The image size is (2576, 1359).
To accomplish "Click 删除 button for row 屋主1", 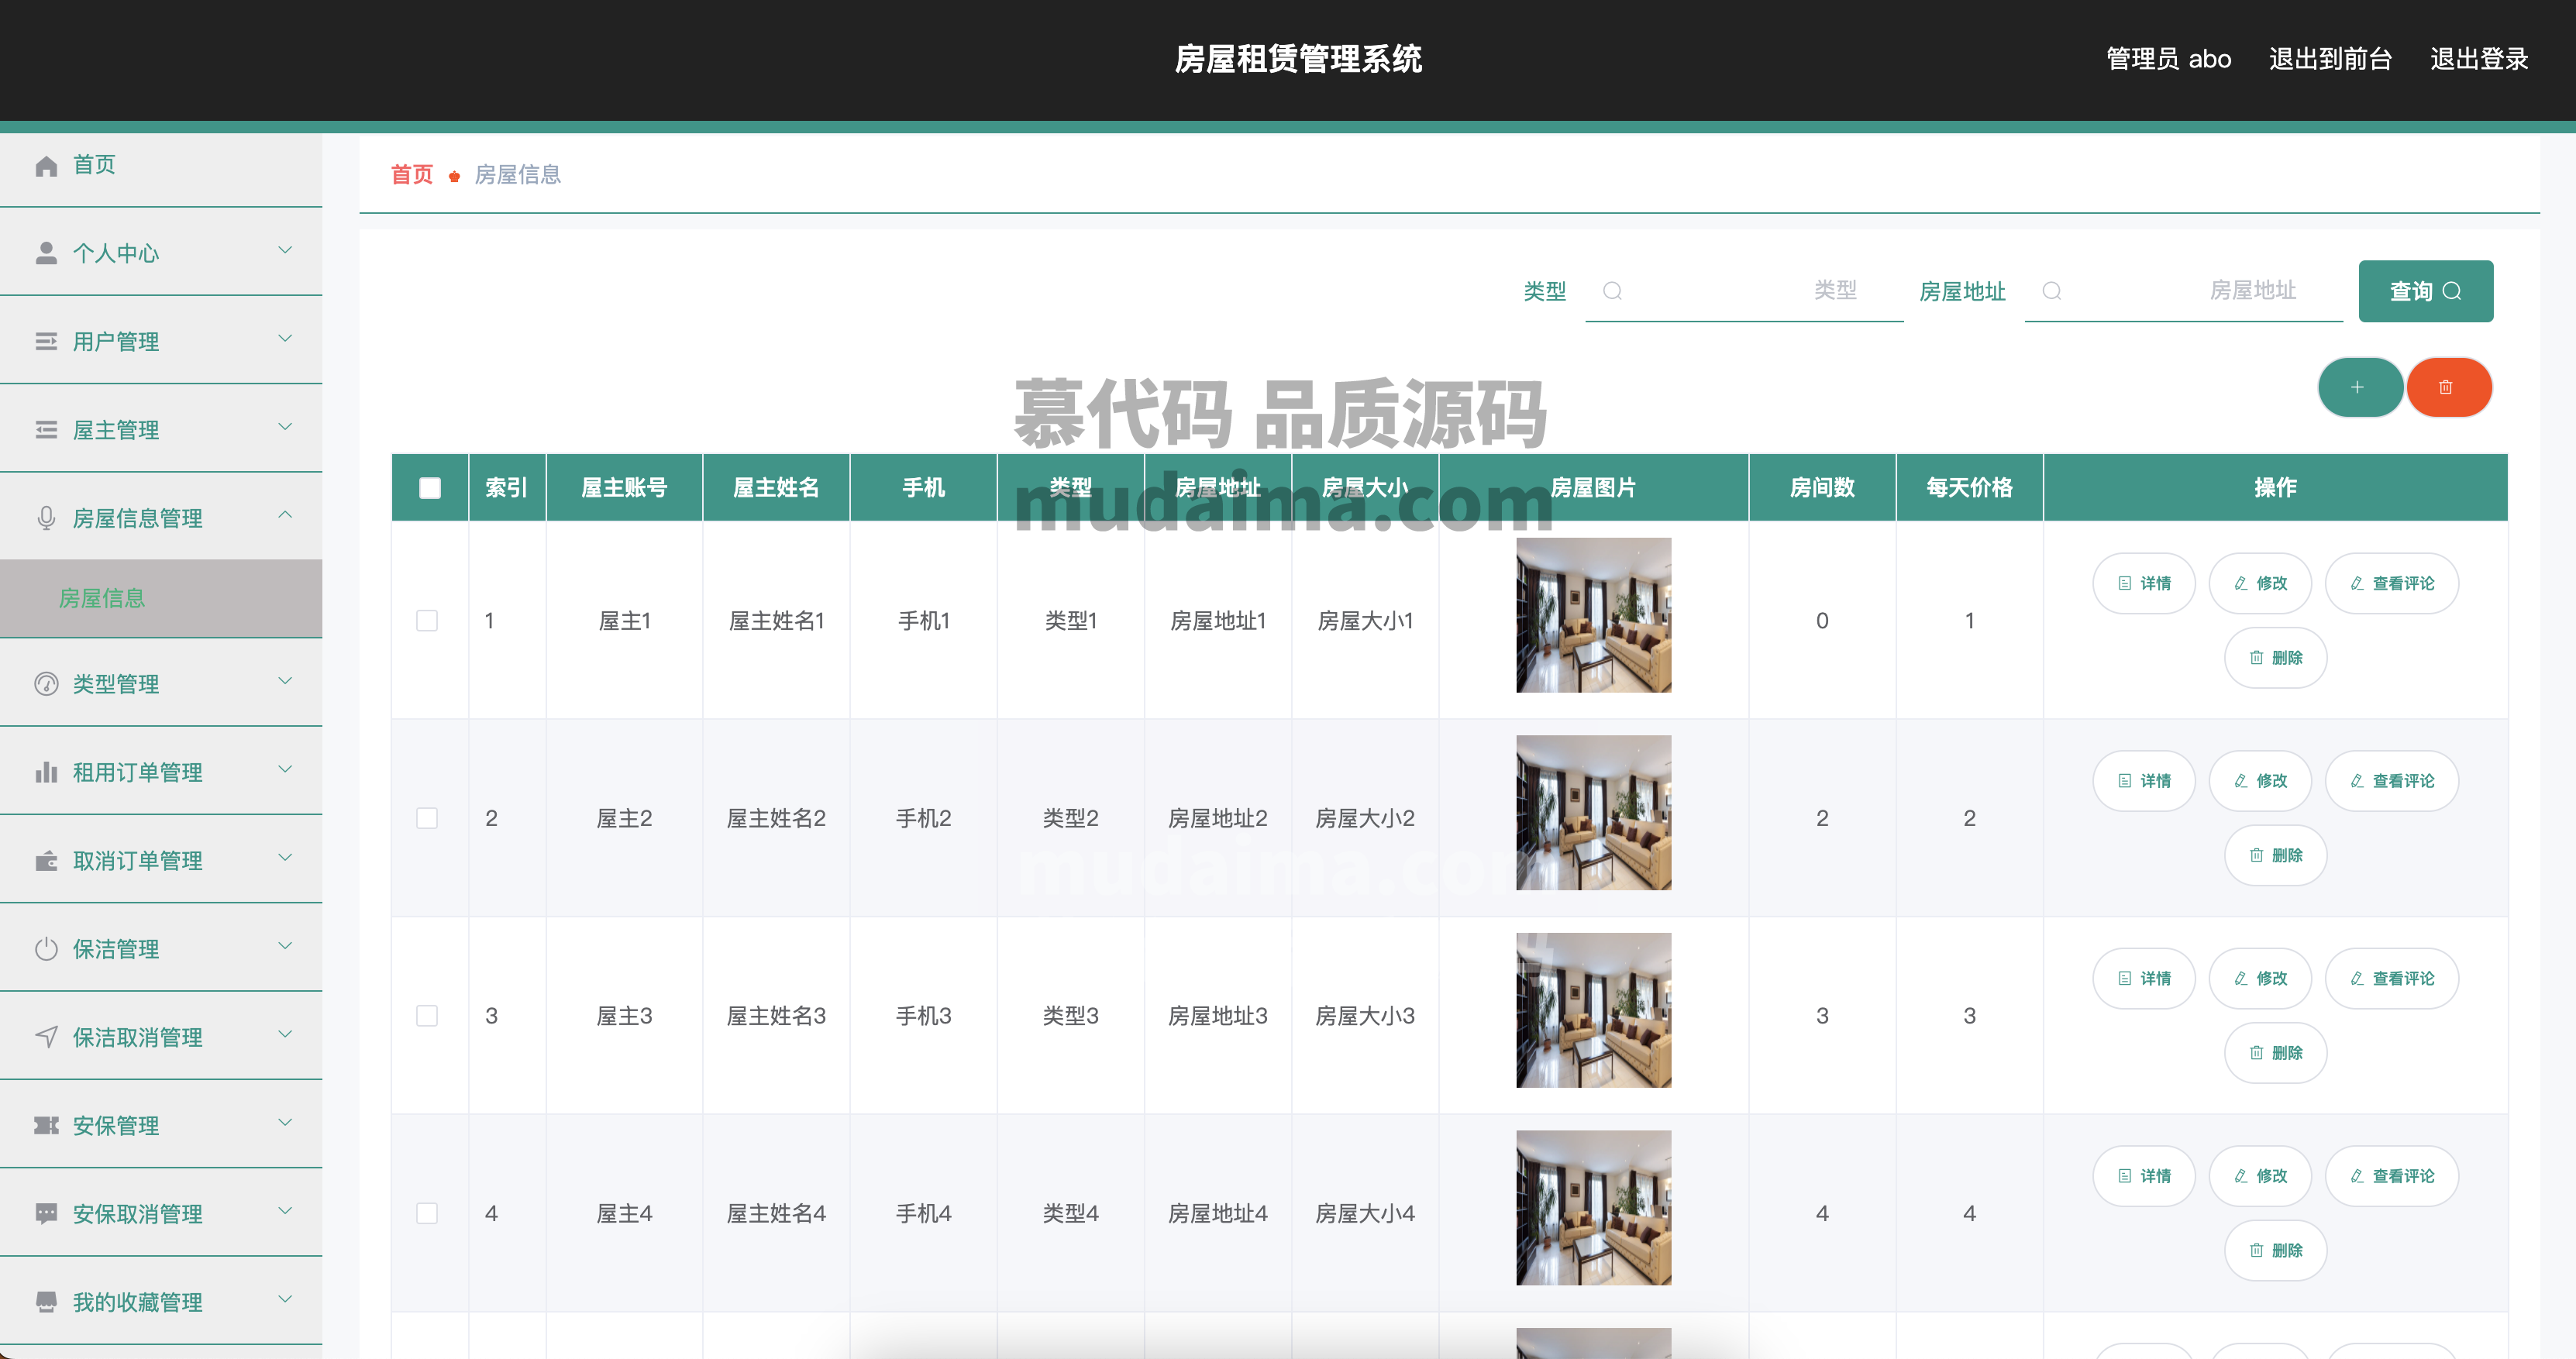I will point(2275,658).
